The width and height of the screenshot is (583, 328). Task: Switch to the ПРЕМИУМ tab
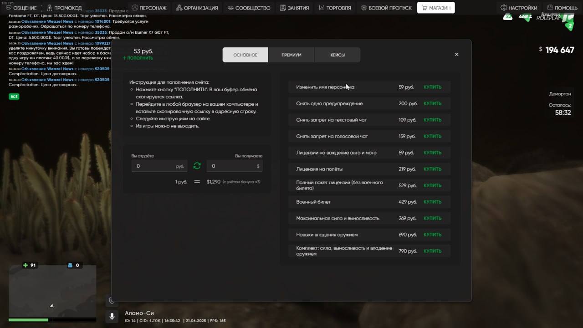click(x=291, y=55)
